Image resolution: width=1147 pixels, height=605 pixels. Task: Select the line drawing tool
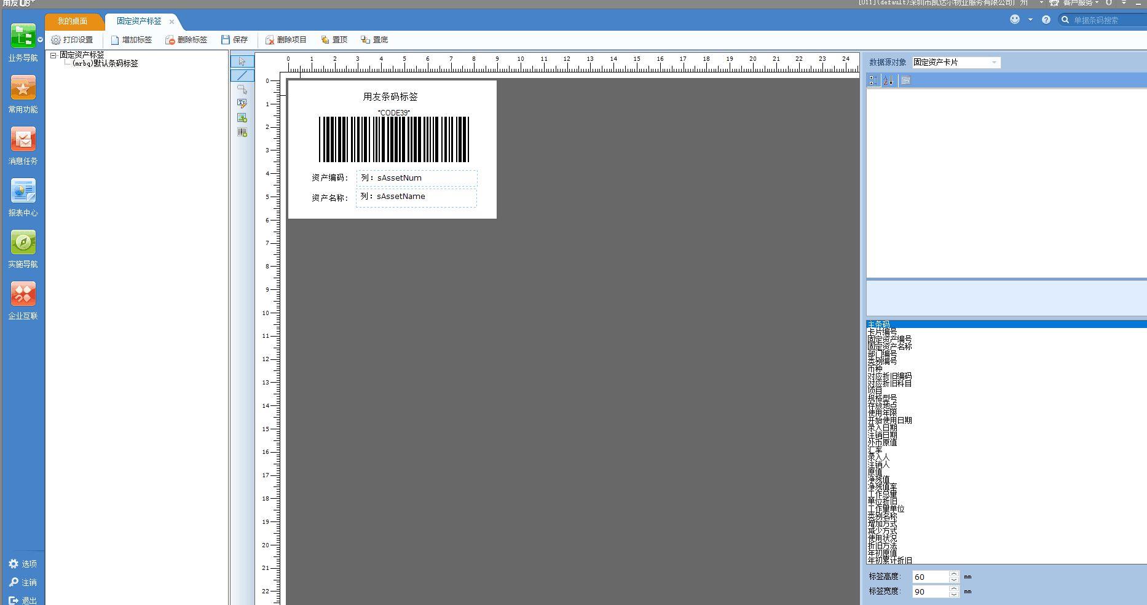tap(242, 76)
